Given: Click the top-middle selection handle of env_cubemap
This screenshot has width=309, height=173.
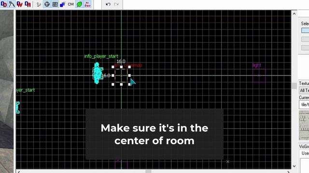Looking at the screenshot, I should point(121,67).
